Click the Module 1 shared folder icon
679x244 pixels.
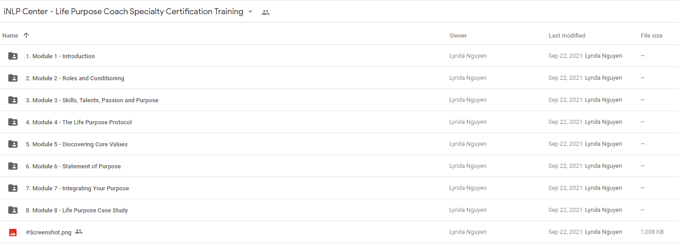[13, 56]
